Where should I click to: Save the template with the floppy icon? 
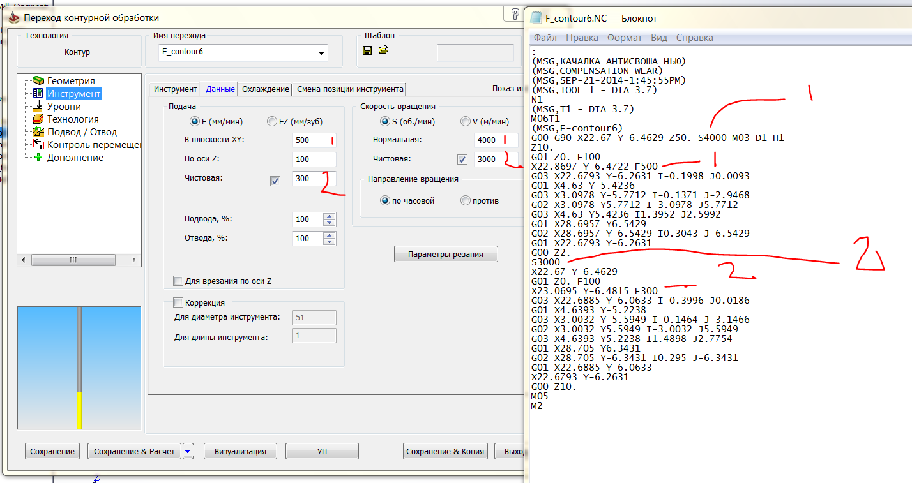pyautogui.click(x=367, y=50)
